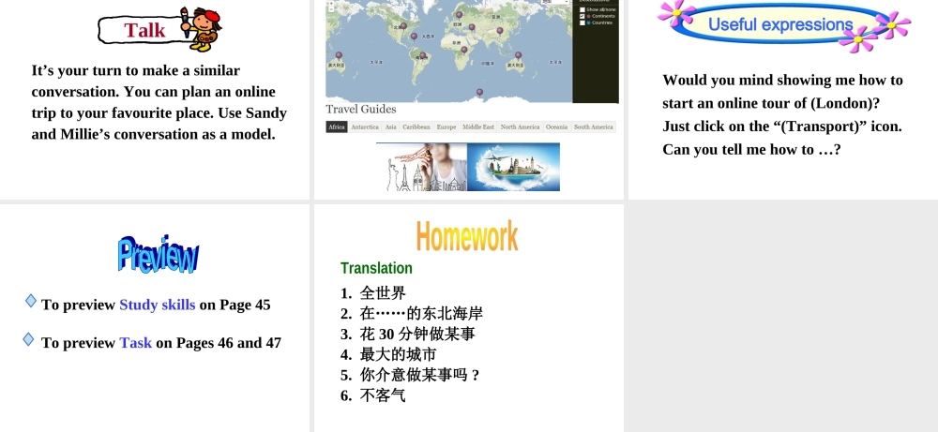Open the South America tab

(594, 127)
